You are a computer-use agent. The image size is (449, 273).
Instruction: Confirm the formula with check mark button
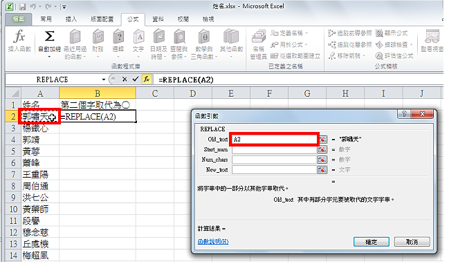coord(136,79)
